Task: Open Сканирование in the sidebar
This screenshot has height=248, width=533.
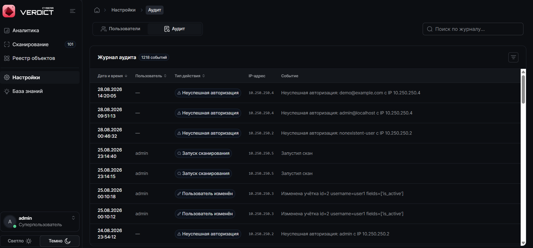Action: pos(40,45)
